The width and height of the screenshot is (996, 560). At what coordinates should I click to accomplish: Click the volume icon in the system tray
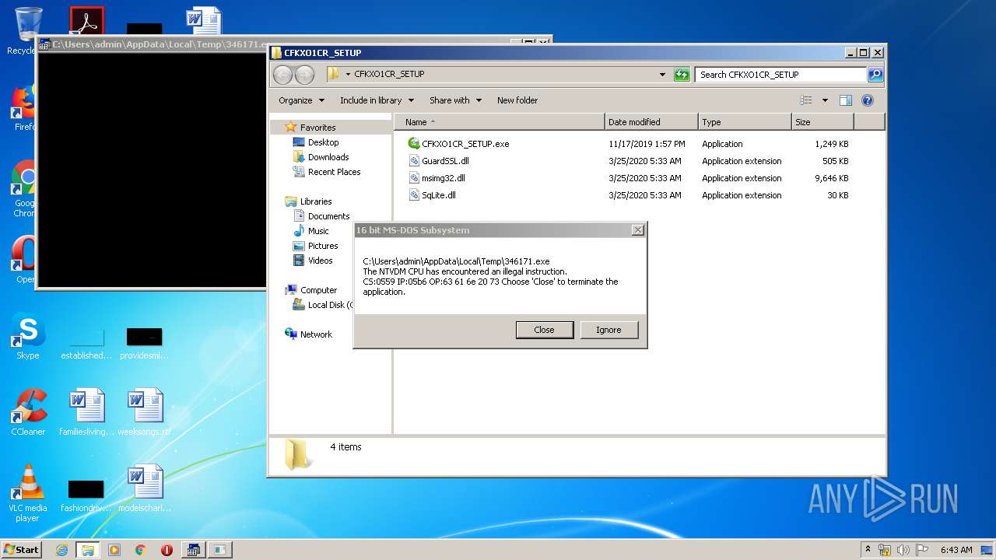[x=903, y=550]
